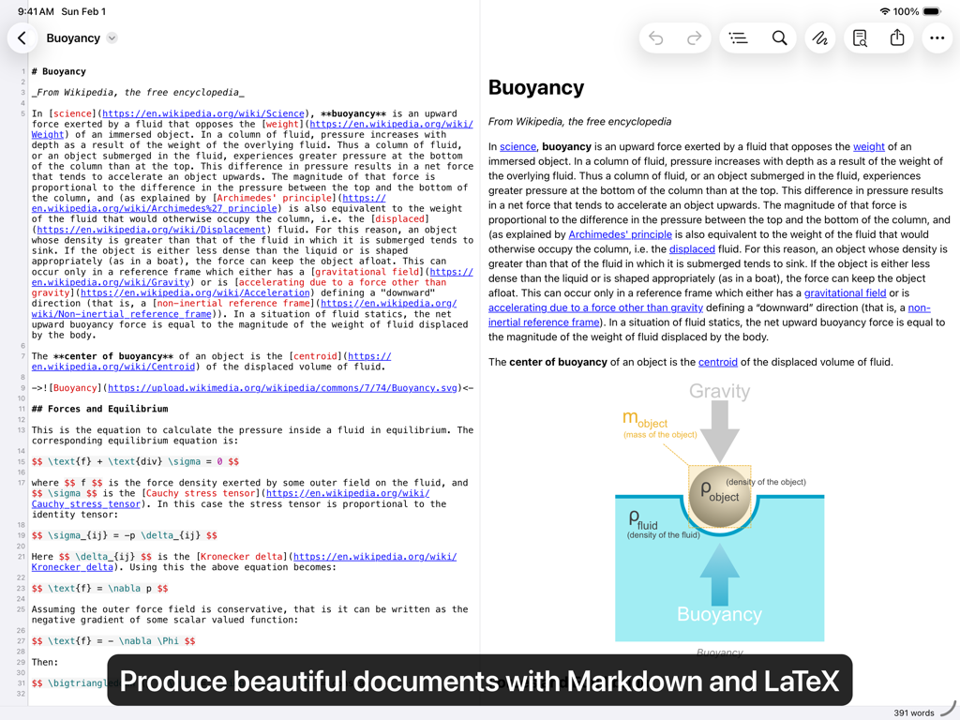Place cursor on '# Buoyancy' heading line
The width and height of the screenshot is (960, 720).
point(59,71)
